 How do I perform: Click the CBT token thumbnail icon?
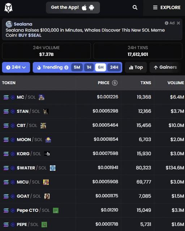point(43,126)
